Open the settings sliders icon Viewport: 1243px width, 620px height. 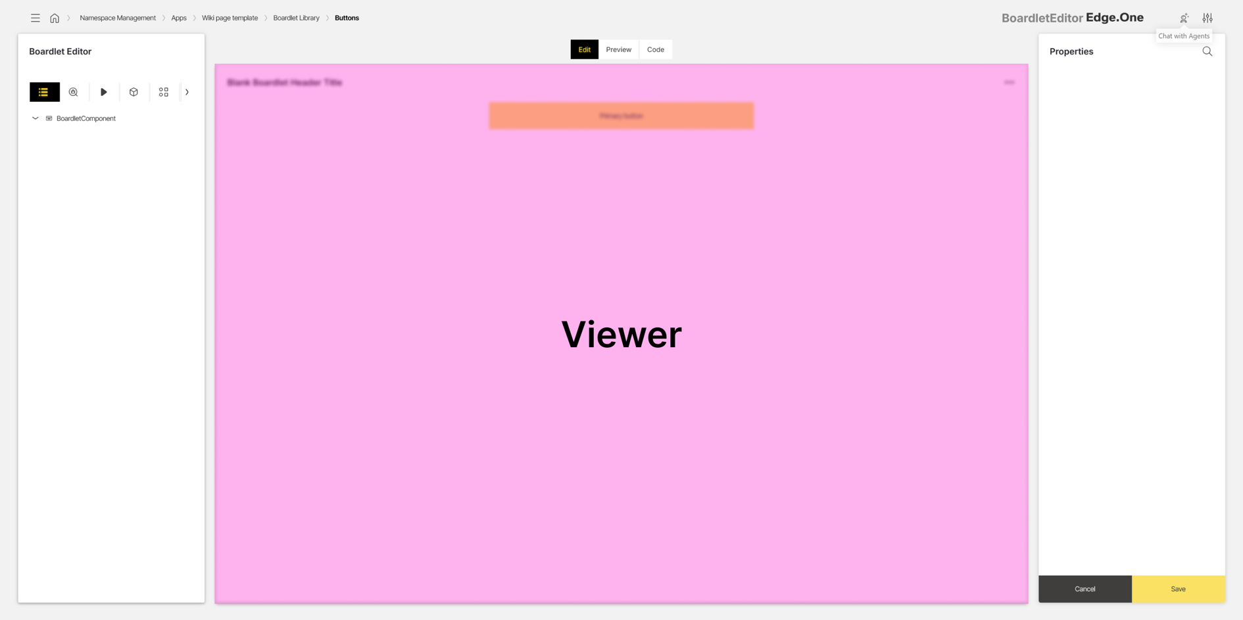coord(1207,18)
